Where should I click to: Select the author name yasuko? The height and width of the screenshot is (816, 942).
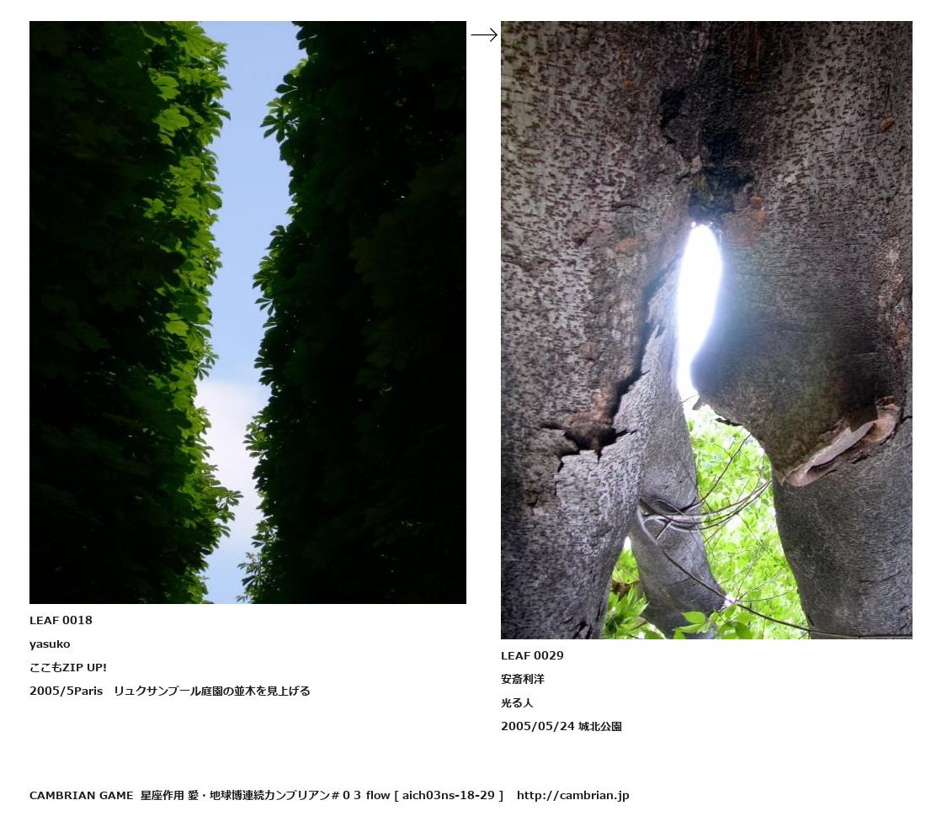(x=50, y=644)
